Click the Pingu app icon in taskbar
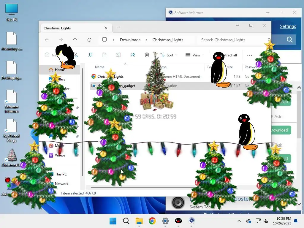Screen dimensions: 304x228 178,221
